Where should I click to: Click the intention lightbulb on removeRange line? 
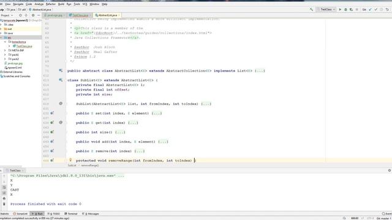click(x=70, y=160)
